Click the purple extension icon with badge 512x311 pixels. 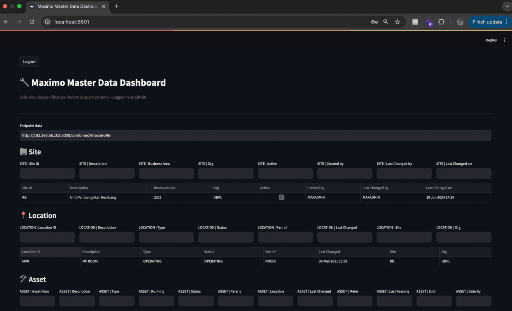click(x=429, y=22)
